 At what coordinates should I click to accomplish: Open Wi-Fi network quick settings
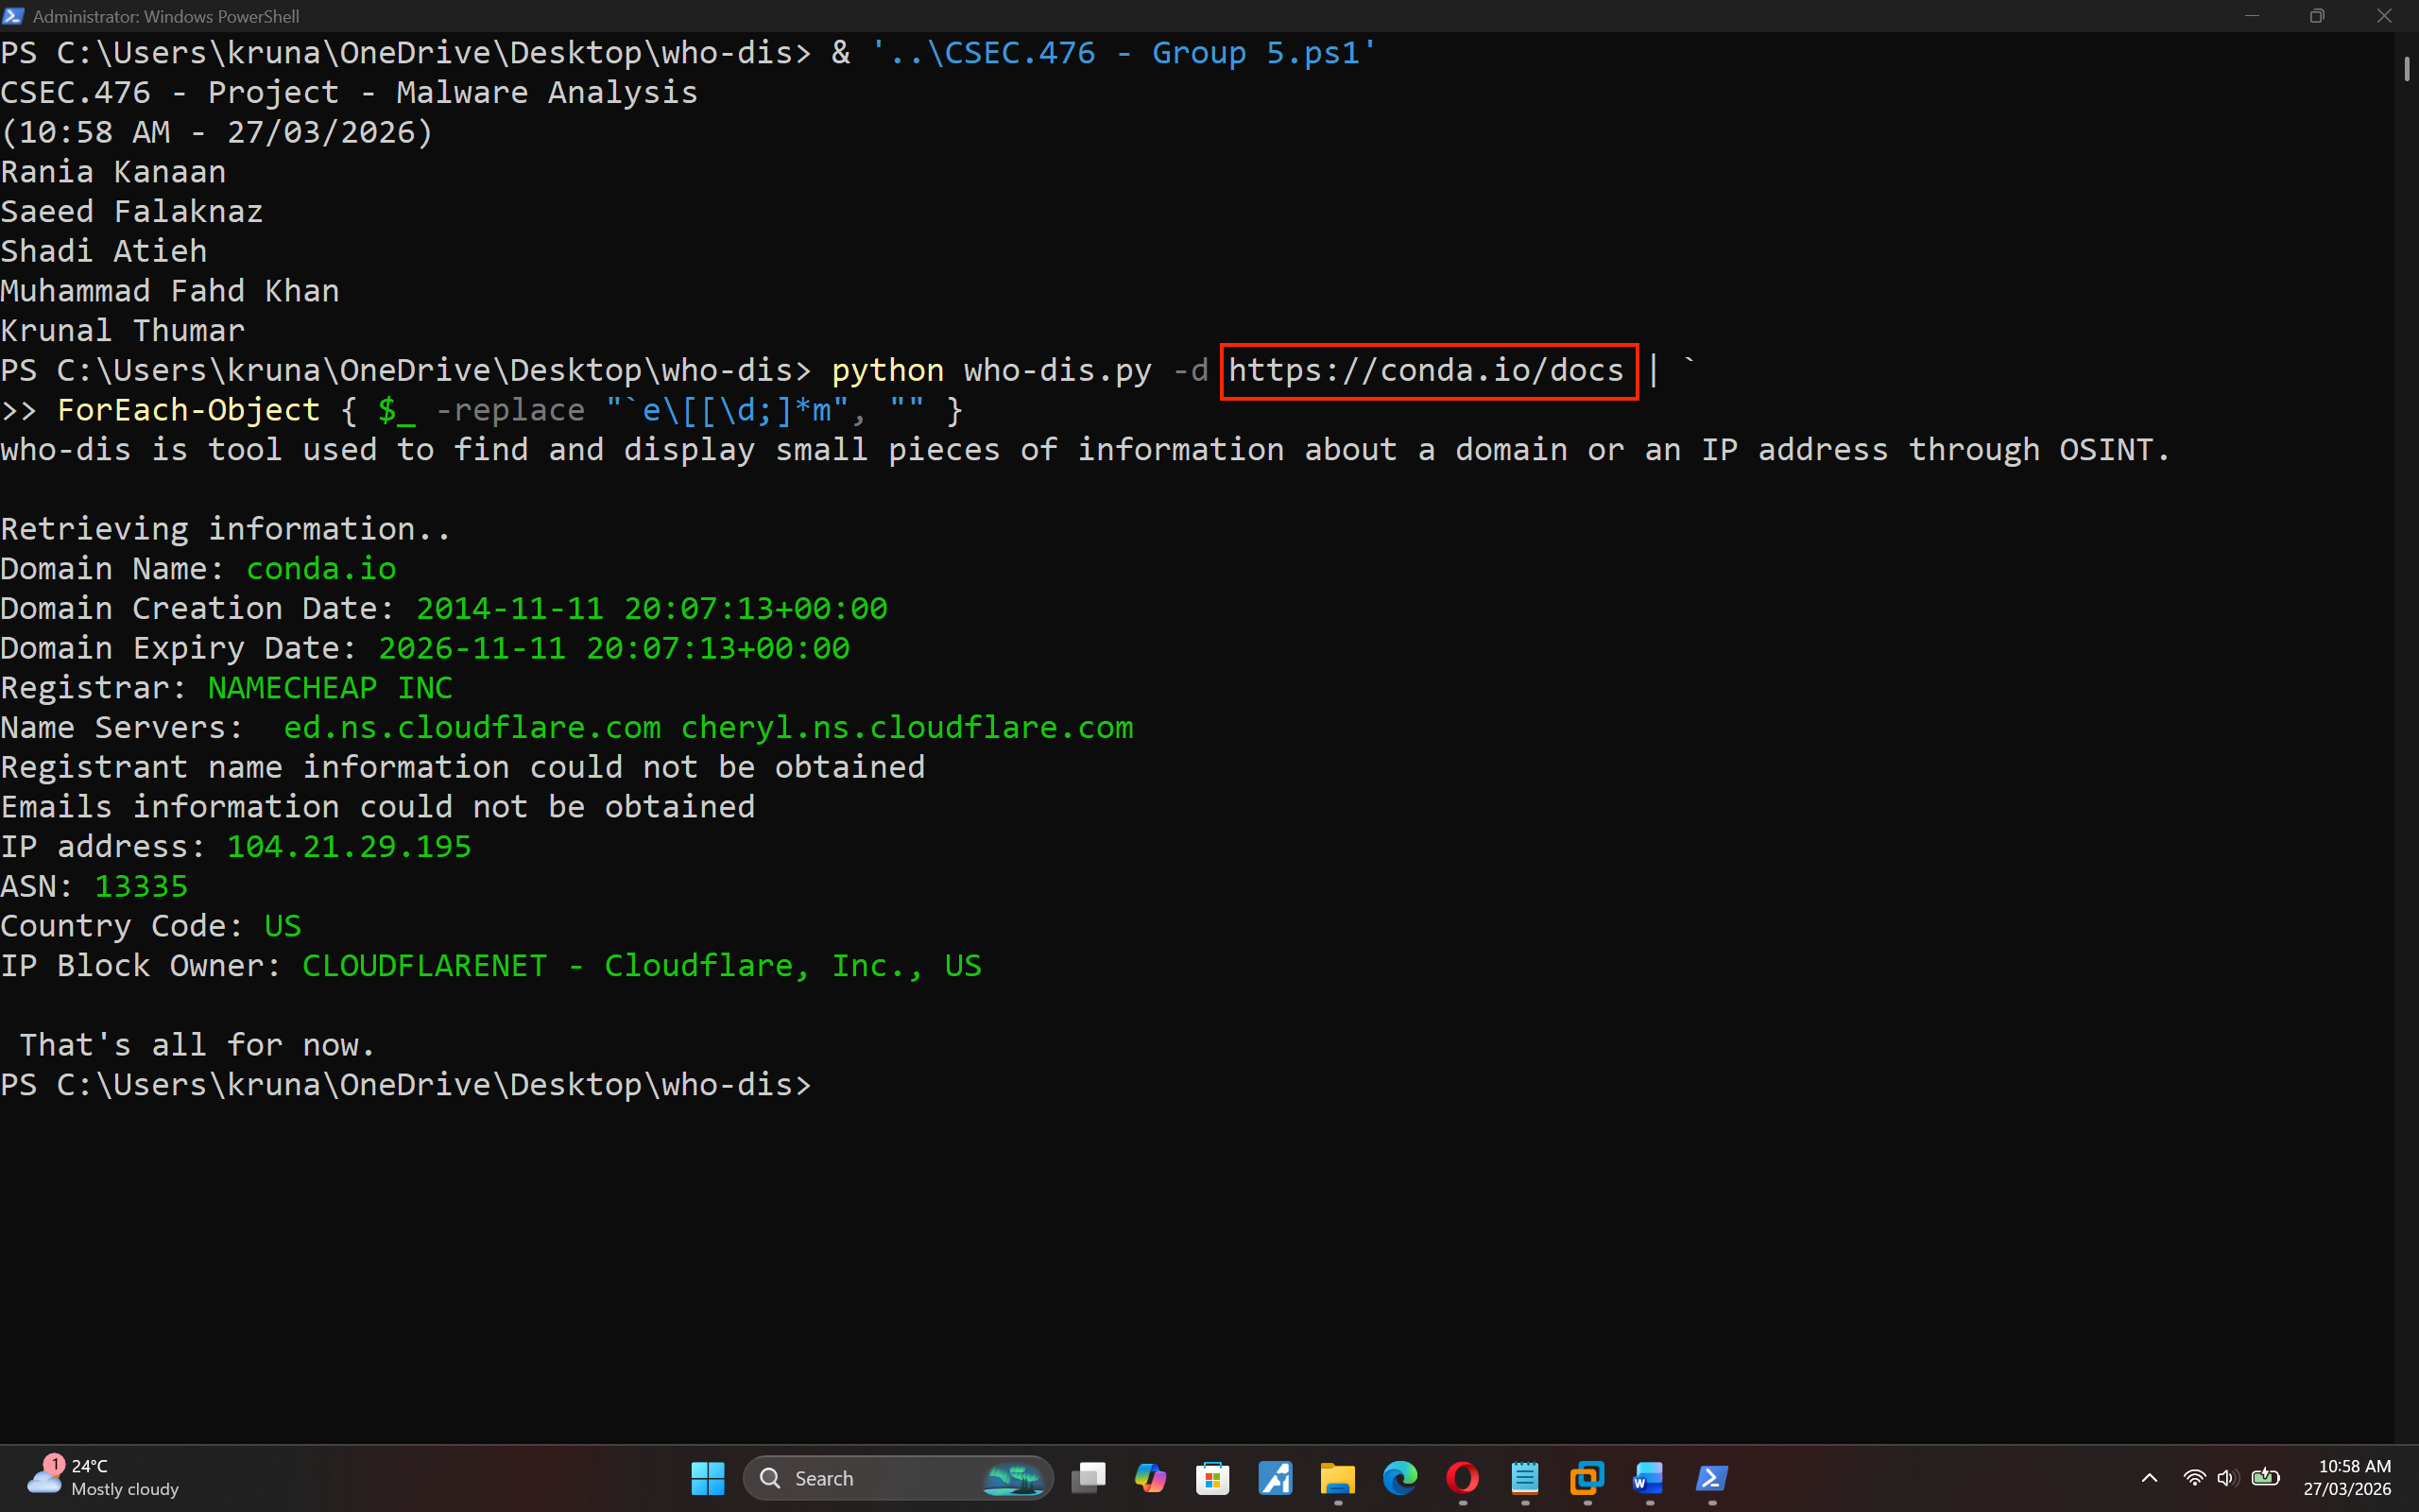click(2194, 1477)
